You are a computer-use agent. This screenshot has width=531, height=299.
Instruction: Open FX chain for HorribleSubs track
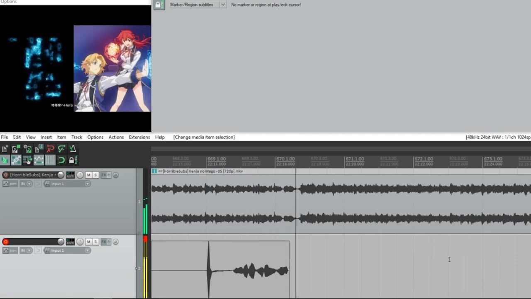[103, 175]
